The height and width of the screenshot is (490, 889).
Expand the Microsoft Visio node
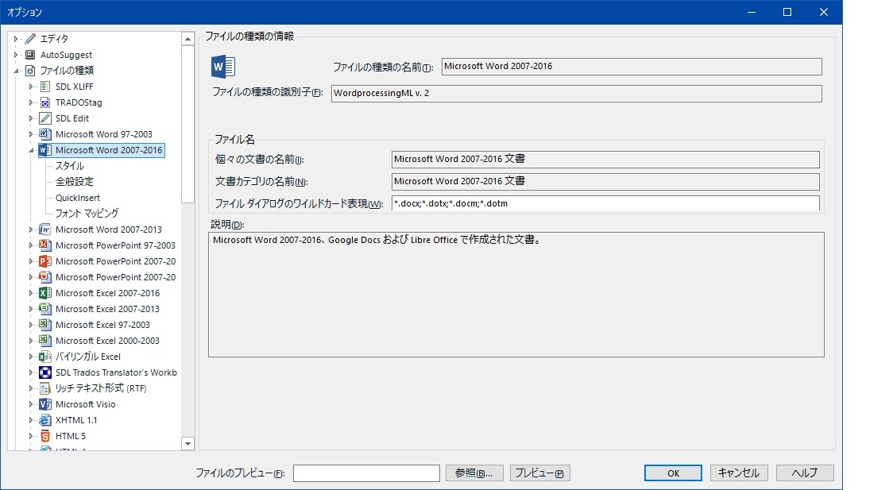pyautogui.click(x=31, y=403)
